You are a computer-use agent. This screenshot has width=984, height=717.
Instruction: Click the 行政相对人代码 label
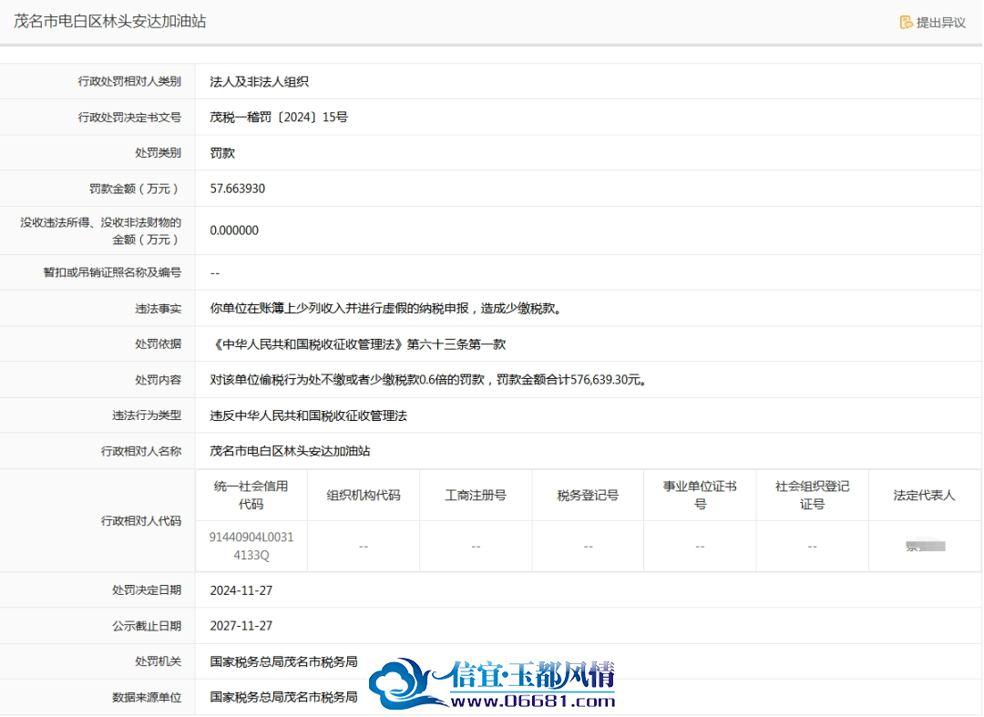tap(141, 520)
